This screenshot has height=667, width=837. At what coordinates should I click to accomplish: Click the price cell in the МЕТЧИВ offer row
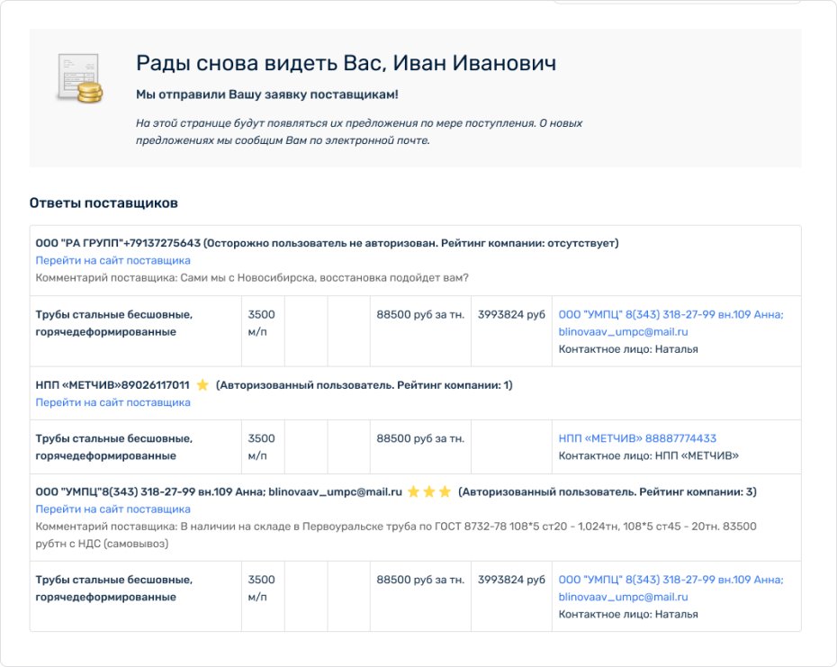(420, 438)
